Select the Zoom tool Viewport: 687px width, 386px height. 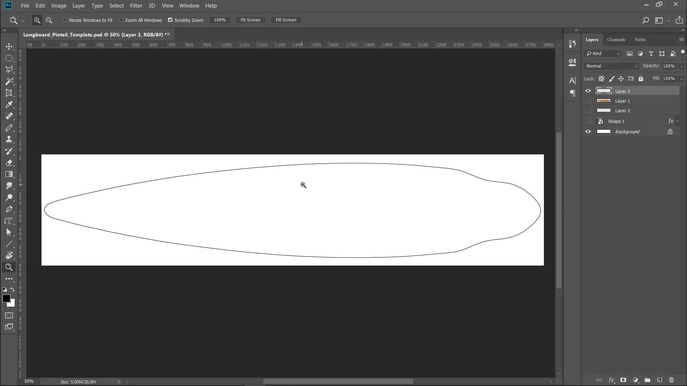(9, 267)
